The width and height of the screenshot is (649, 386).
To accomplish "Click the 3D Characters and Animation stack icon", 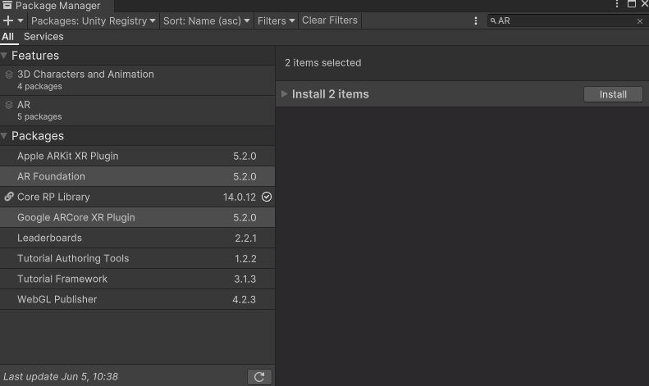I will coord(9,75).
